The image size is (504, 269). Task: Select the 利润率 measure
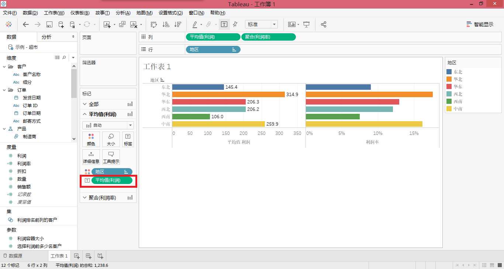[24, 163]
